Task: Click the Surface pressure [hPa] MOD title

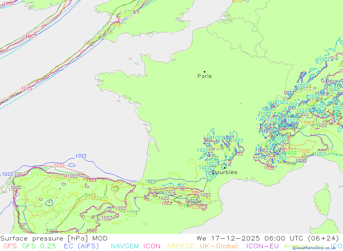Action: 54,238
